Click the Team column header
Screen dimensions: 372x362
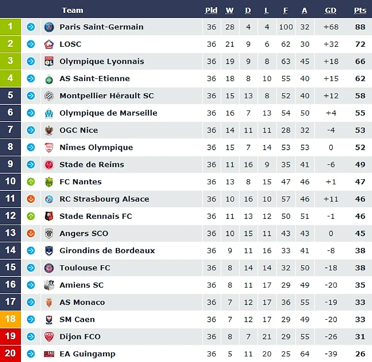point(72,10)
